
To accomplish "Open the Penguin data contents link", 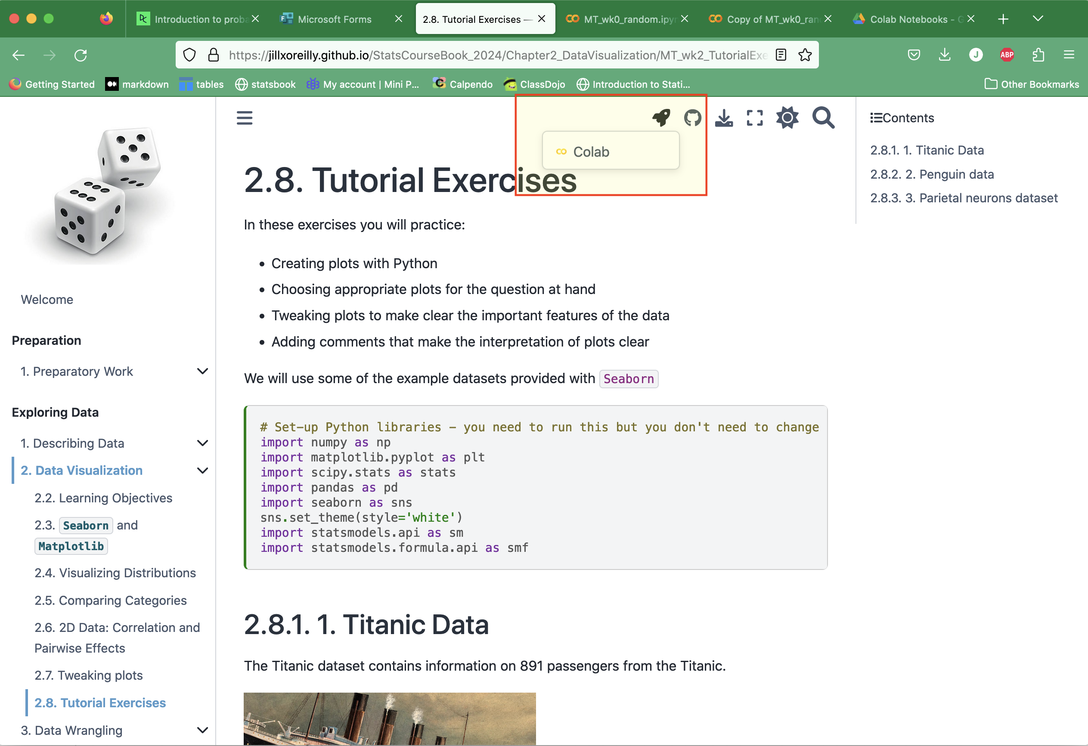I will 932,174.
